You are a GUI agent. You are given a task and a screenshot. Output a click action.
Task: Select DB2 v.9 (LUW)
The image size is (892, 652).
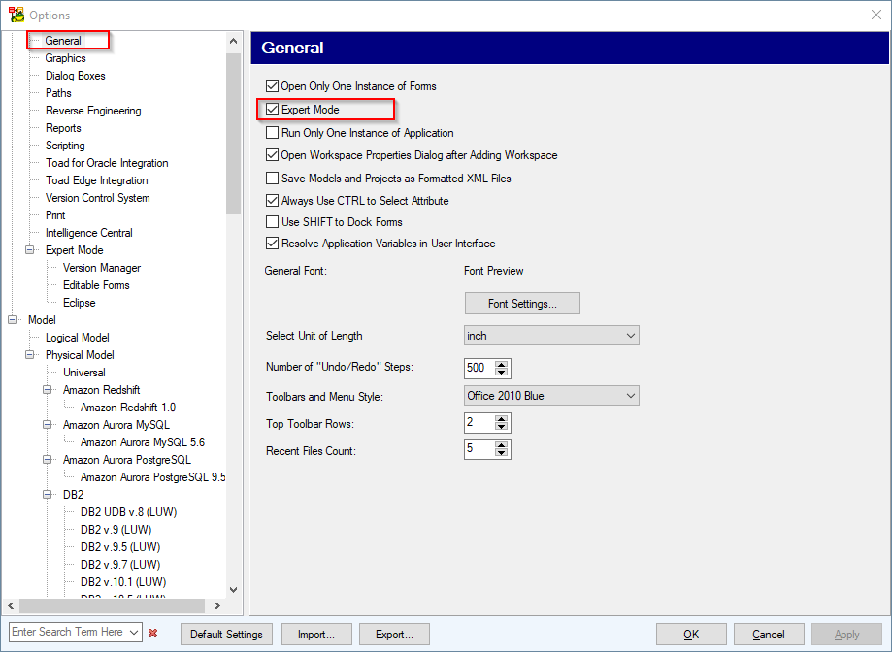tap(116, 530)
